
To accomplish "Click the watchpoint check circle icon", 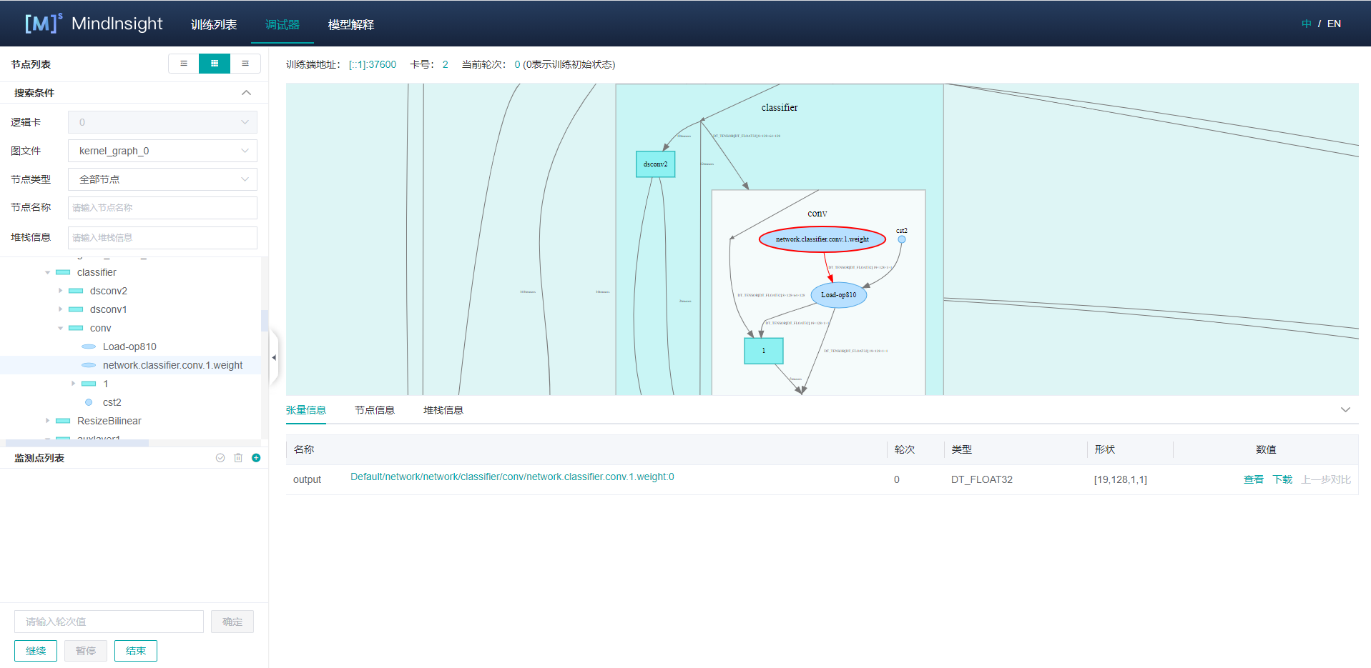I will pos(220,458).
